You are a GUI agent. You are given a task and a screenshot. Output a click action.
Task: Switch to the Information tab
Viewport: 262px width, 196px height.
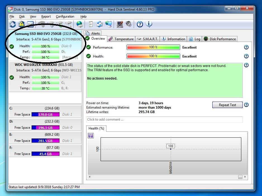[x=173, y=39]
